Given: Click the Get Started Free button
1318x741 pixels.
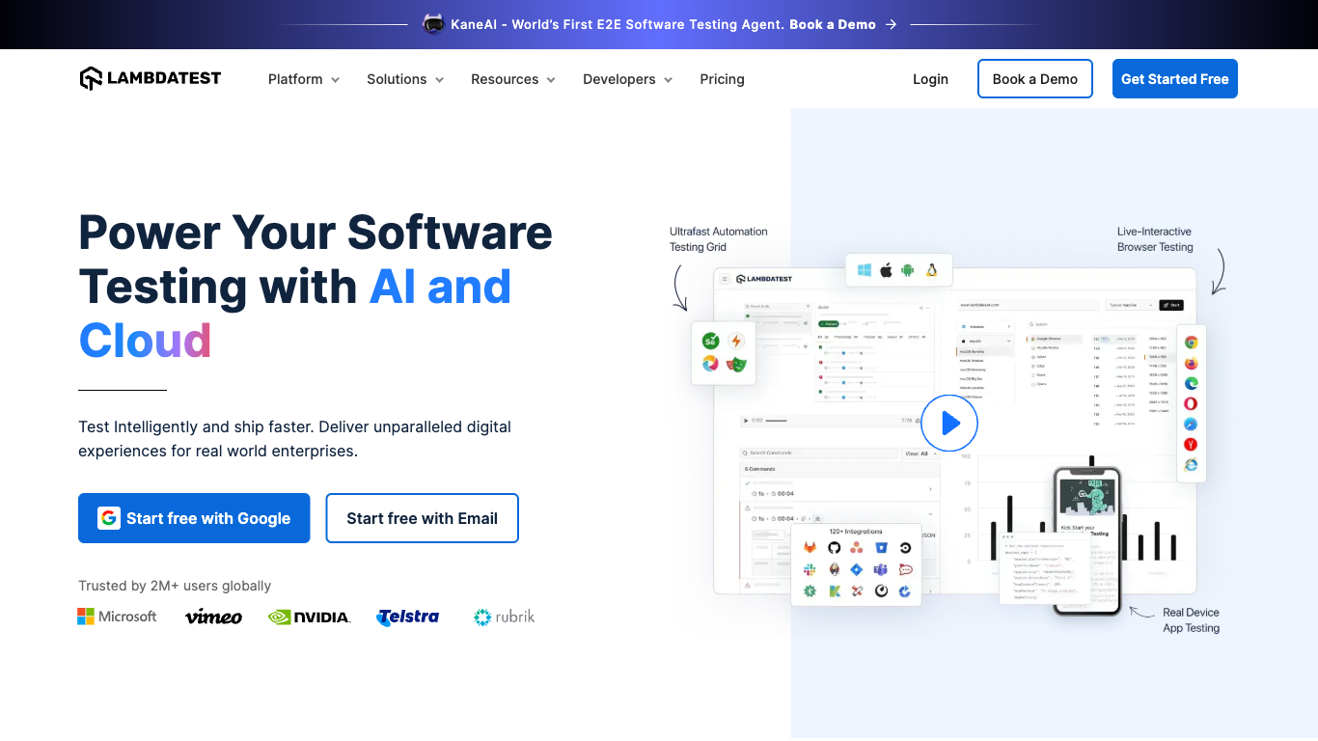Looking at the screenshot, I should click(x=1175, y=79).
